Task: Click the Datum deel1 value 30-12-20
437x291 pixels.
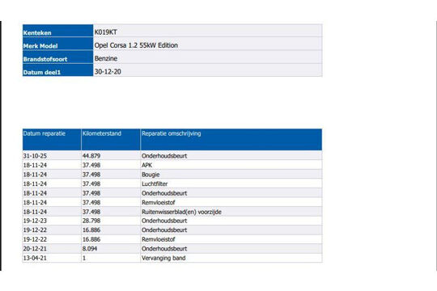Action: tap(108, 72)
